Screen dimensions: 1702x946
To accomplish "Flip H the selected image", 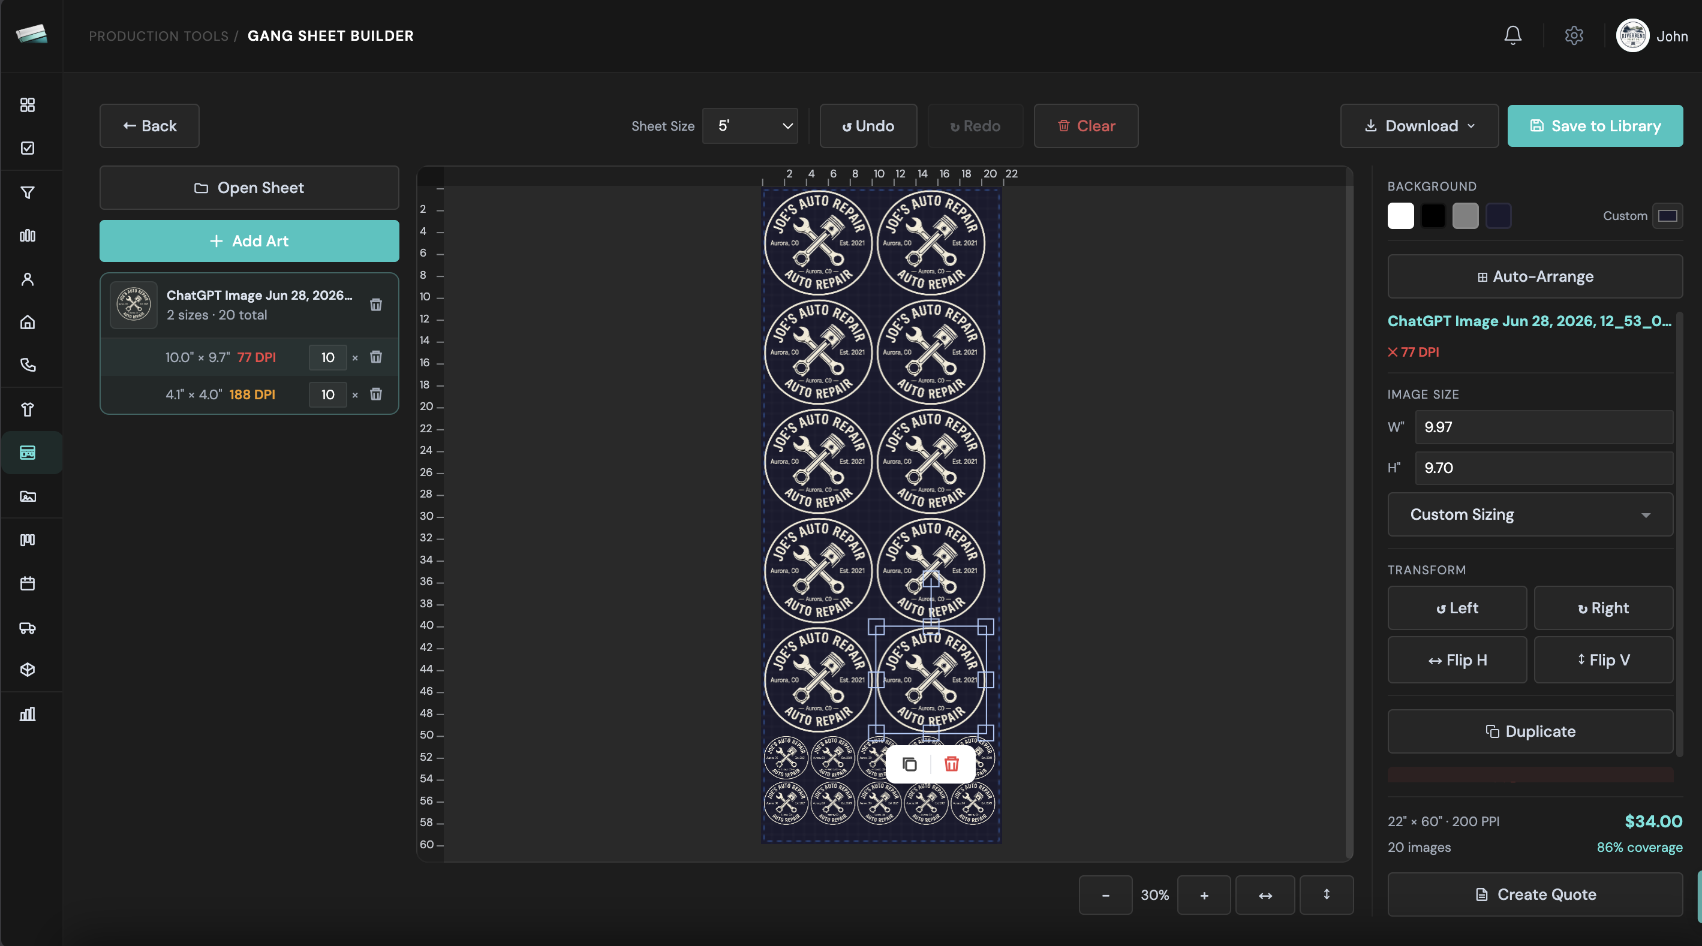I will (1457, 660).
